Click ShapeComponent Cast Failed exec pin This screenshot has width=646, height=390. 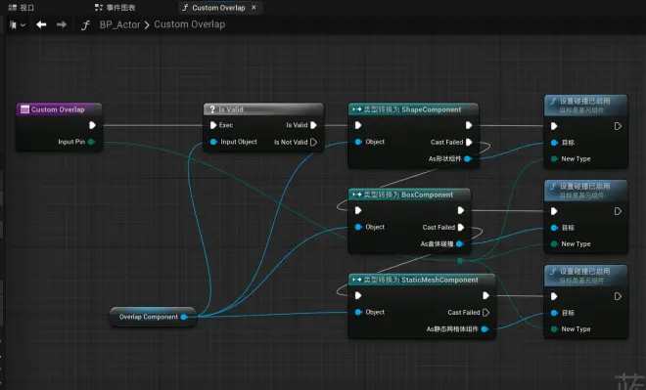pos(469,142)
